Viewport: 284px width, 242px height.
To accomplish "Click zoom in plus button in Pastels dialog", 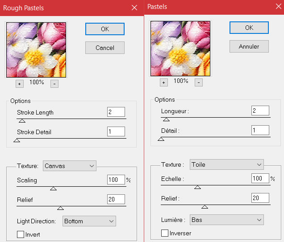I will click(163, 82).
